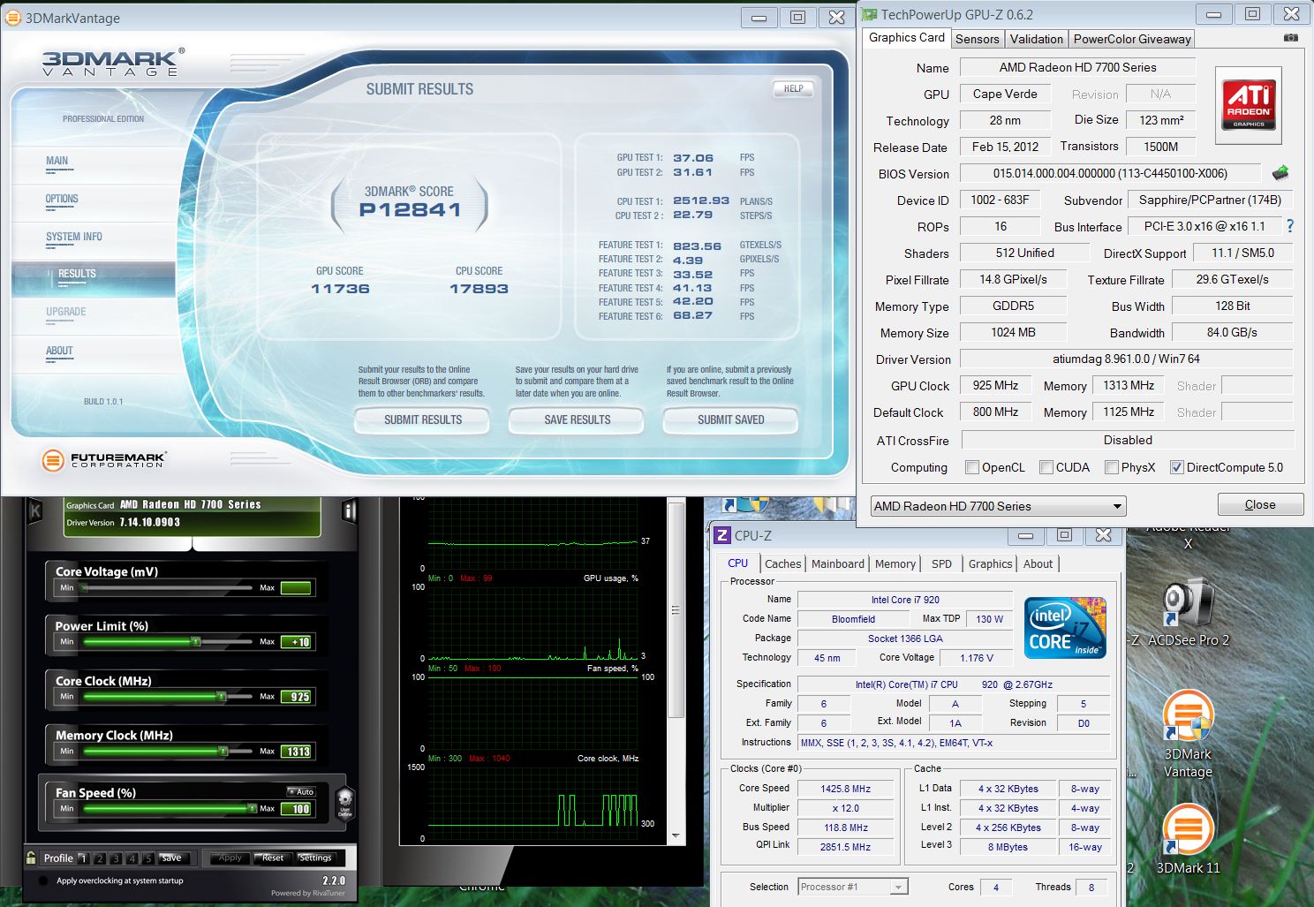Open the PowerColor Giveaway tab
The width and height of the screenshot is (1314, 907).
[x=1132, y=39]
